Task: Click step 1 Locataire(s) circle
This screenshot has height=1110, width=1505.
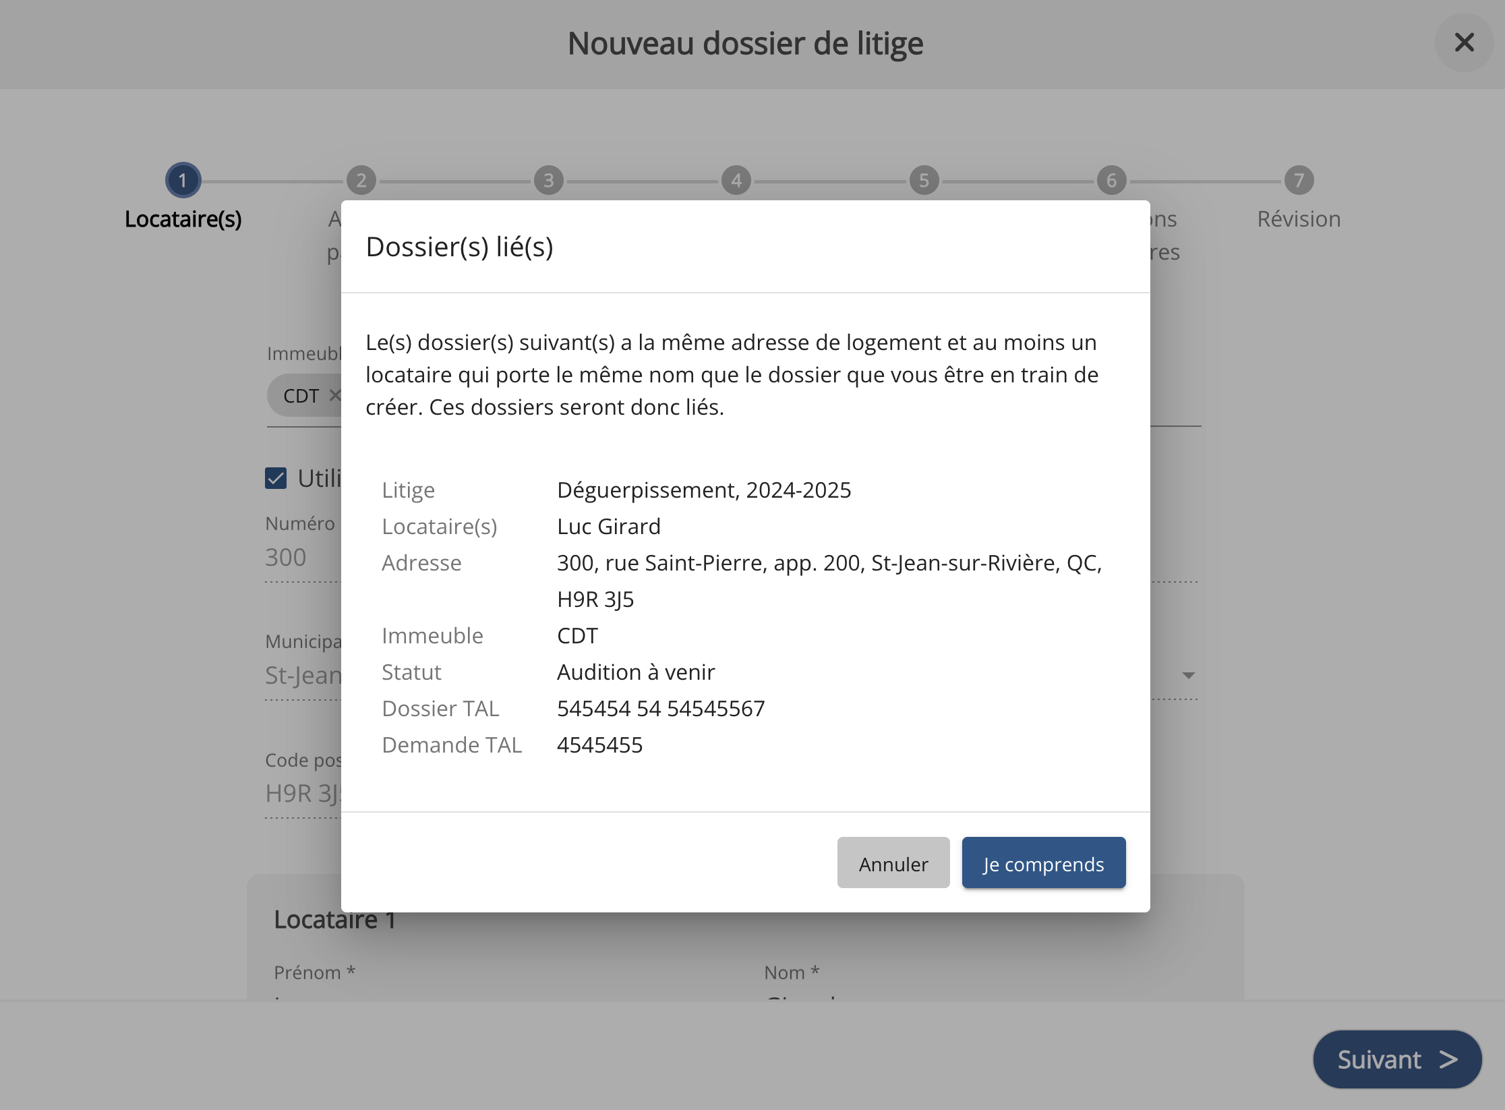Action: pyautogui.click(x=183, y=180)
